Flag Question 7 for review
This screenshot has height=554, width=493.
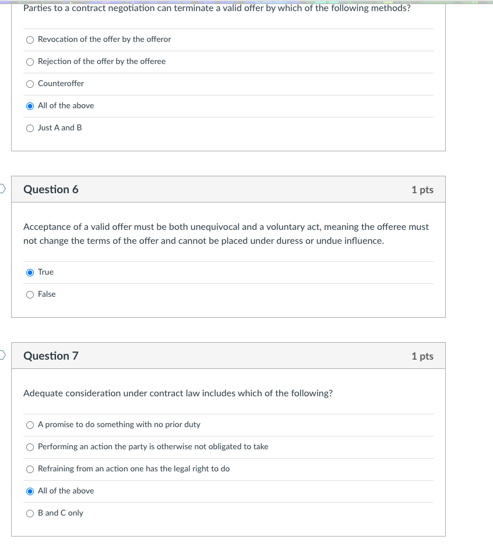[x=2, y=354]
